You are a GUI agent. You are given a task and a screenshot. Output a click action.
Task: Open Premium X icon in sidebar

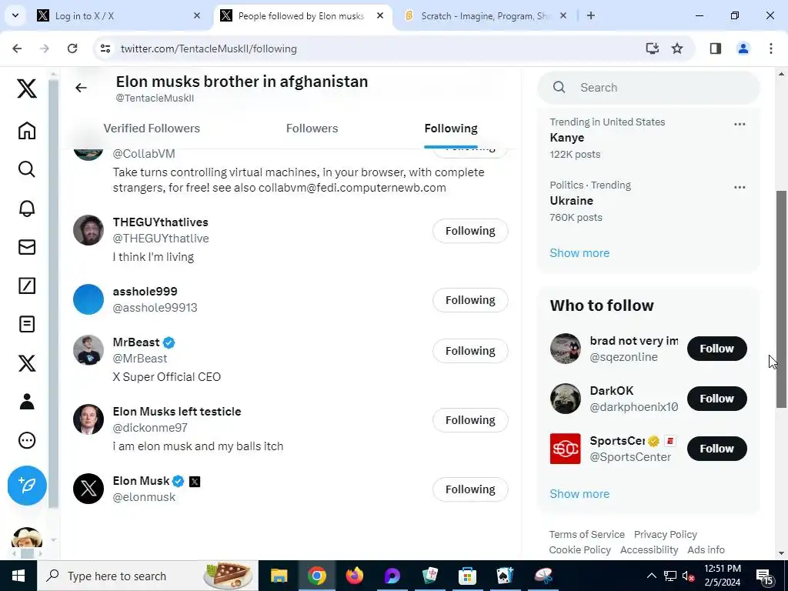tap(27, 363)
